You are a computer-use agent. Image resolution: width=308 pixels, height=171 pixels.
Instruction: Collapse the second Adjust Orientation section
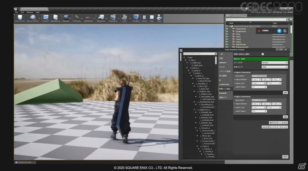[234, 97]
